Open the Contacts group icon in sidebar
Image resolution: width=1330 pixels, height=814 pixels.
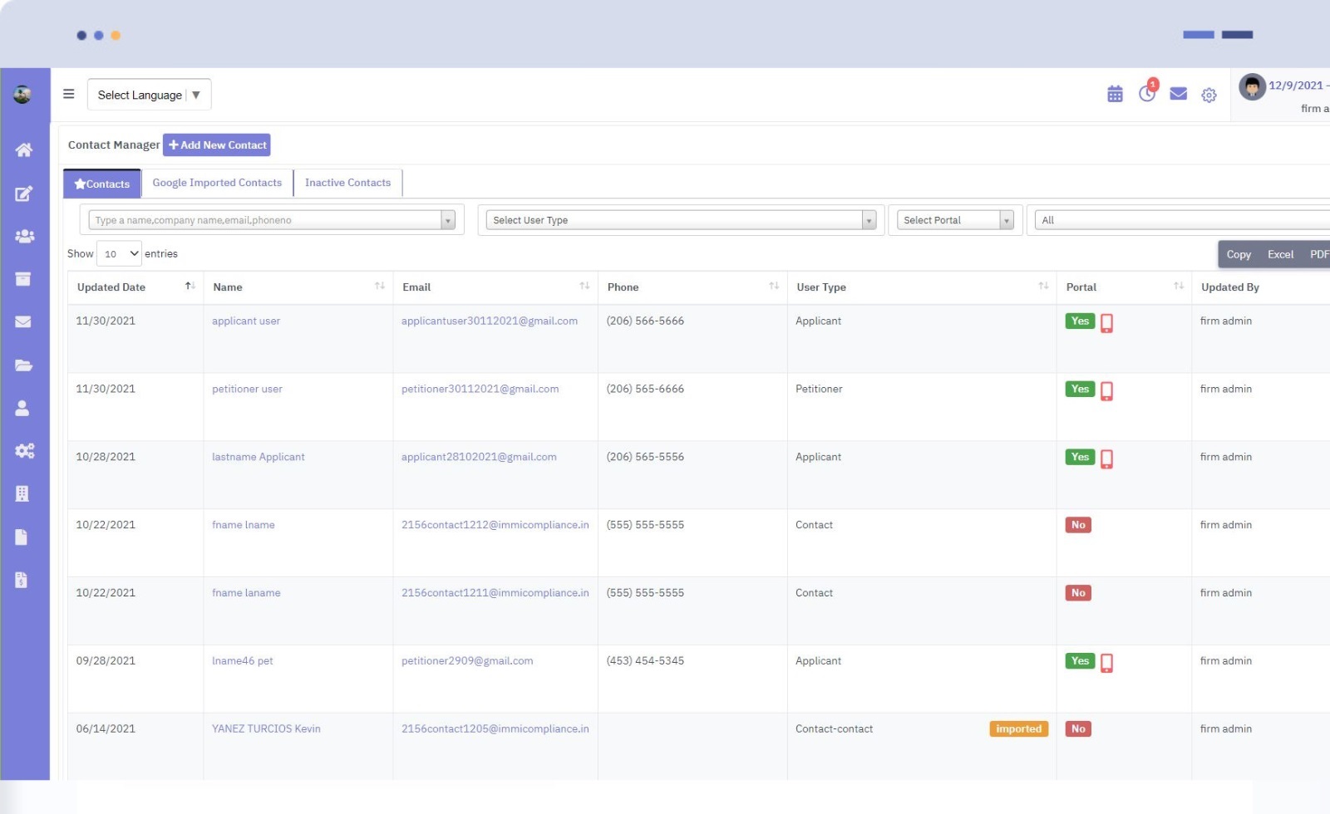point(24,236)
